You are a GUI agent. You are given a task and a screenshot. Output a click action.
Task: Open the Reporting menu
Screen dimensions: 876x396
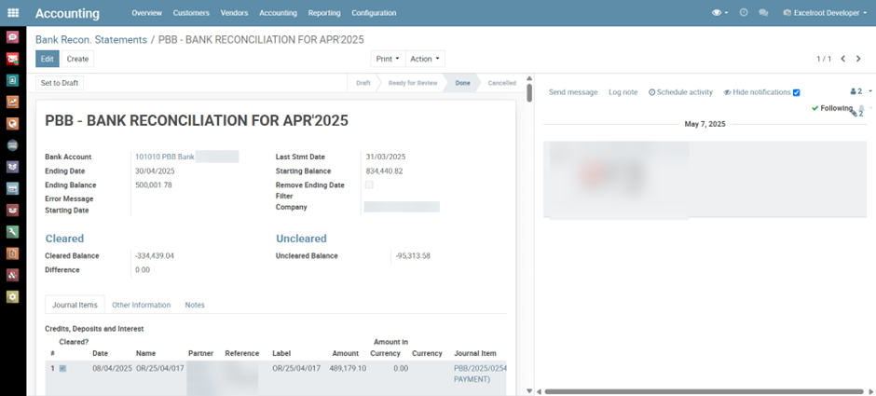(324, 13)
